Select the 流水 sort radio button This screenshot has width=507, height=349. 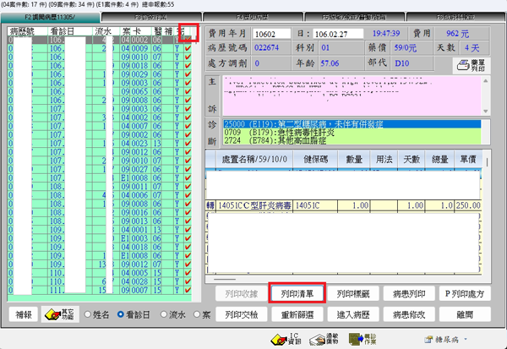(168, 315)
